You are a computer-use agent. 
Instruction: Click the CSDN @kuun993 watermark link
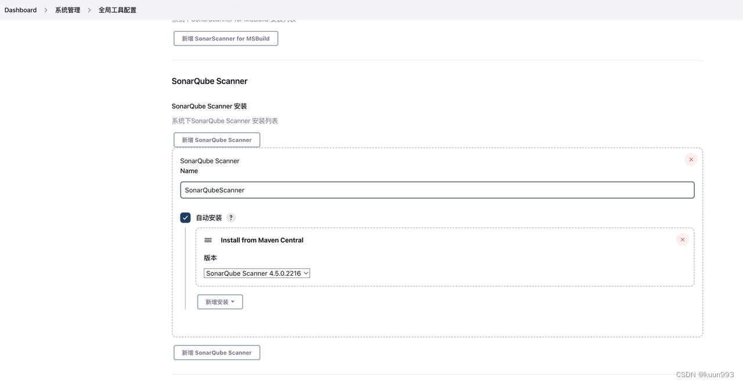[706, 374]
